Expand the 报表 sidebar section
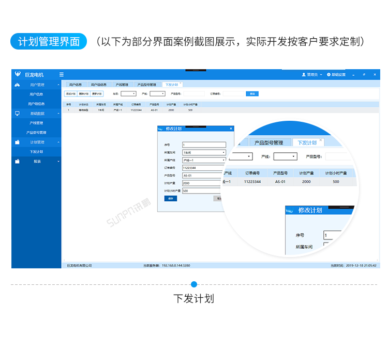 (x=58, y=162)
